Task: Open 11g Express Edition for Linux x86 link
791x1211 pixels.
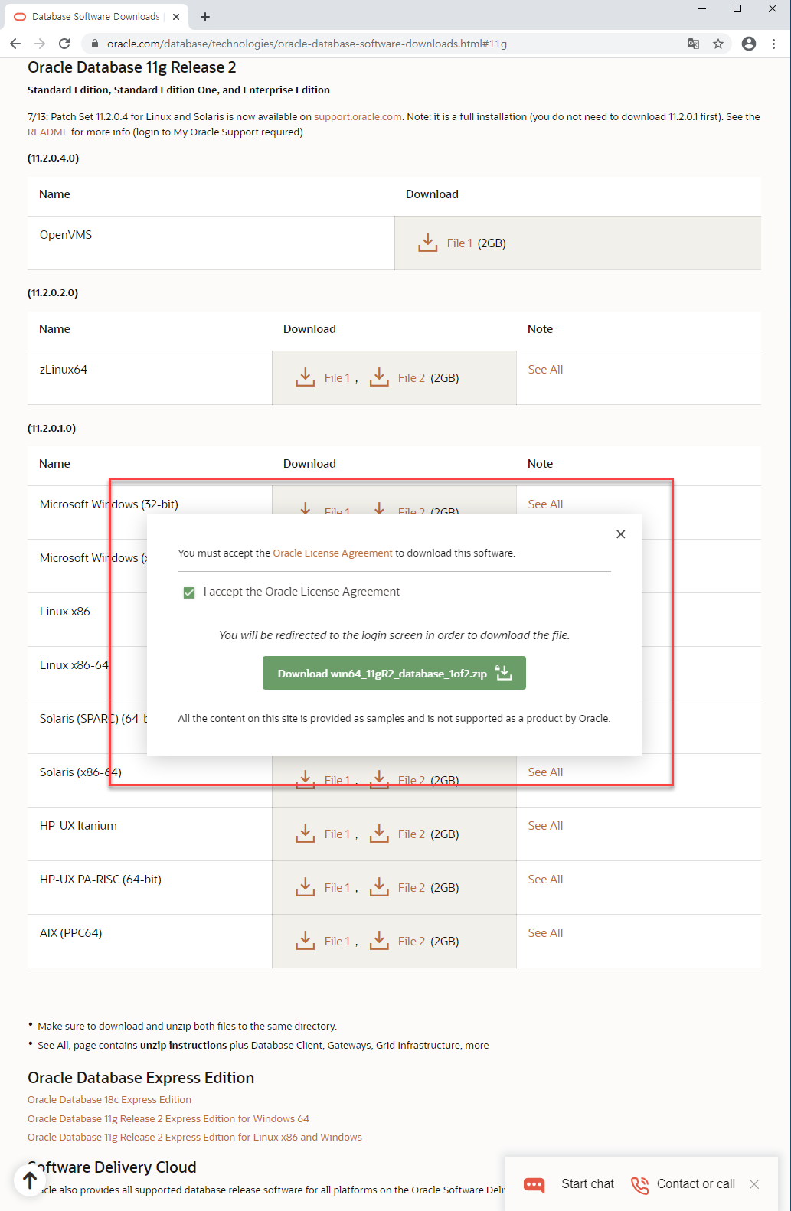Action: tap(194, 1138)
